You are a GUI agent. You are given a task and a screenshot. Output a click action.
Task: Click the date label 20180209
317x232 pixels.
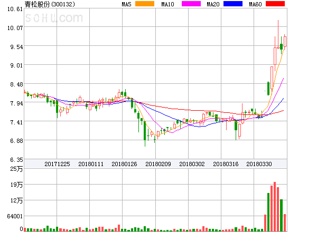(x=158, y=164)
